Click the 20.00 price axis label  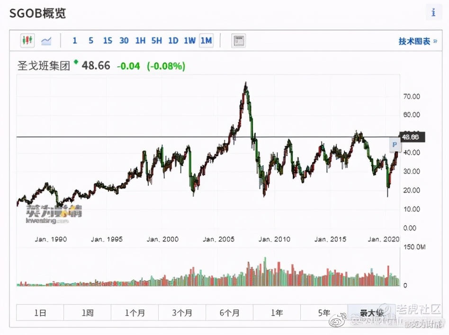(412, 190)
